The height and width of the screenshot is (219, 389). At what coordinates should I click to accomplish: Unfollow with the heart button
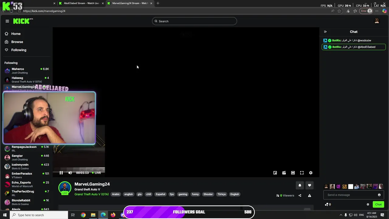(309, 185)
